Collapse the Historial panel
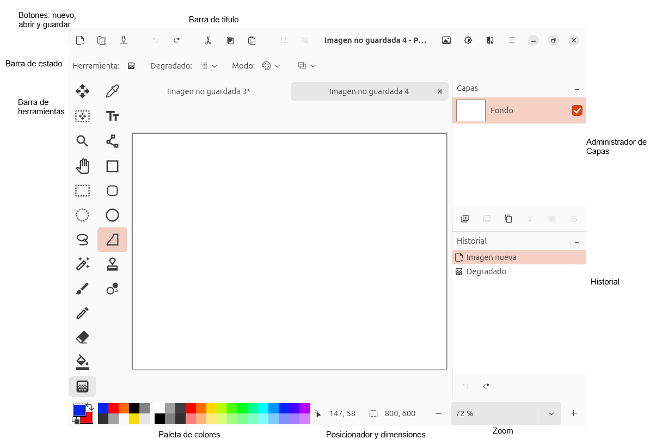Image resolution: width=656 pixels, height=439 pixels. [576, 241]
